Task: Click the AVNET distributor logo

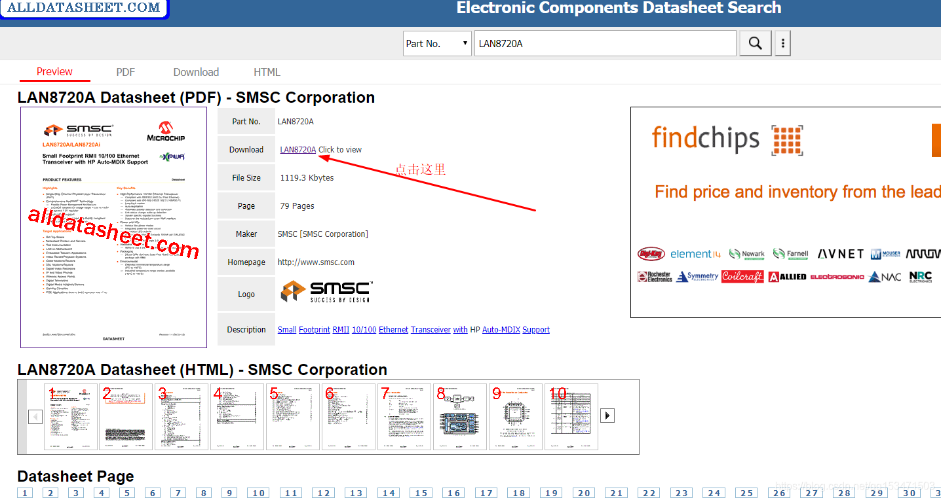Action: (841, 253)
